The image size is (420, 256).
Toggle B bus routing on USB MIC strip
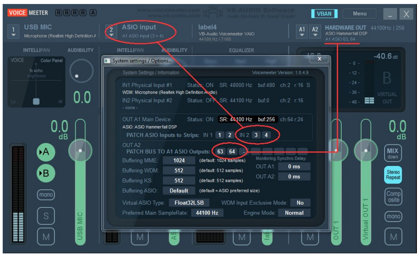pyautogui.click(x=46, y=173)
